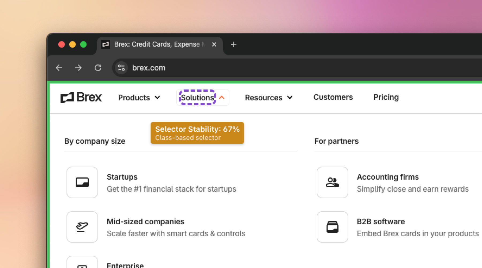Viewport: 482px width, 268px height.
Task: Open the Mid-sized companies link
Action: click(x=145, y=222)
